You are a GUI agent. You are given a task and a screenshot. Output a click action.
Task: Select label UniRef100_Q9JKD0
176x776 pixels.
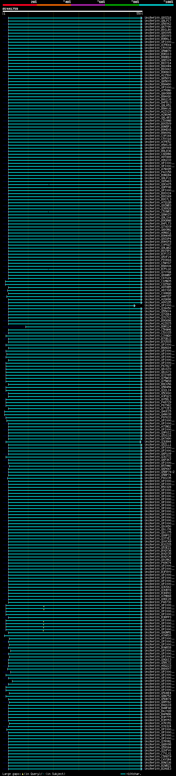(x=158, y=527)
